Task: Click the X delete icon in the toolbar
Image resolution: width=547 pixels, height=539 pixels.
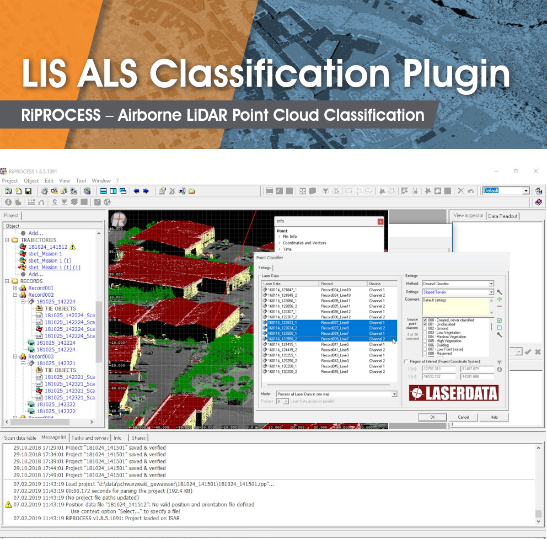Action: [x=461, y=191]
